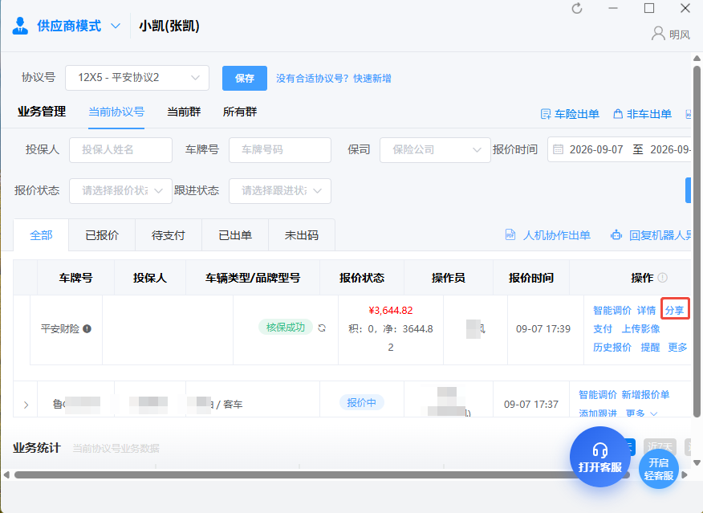Click 智能调价 in the 平安财险 row
Image resolution: width=703 pixels, height=513 pixels.
click(x=612, y=311)
